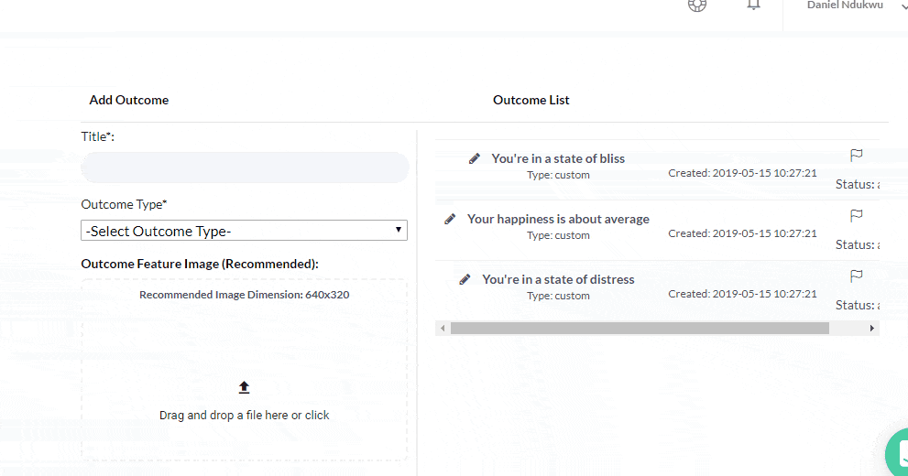The width and height of the screenshot is (908, 476).
Task: Click 'Type: custom' under the bliss outcome
Action: [x=558, y=175]
